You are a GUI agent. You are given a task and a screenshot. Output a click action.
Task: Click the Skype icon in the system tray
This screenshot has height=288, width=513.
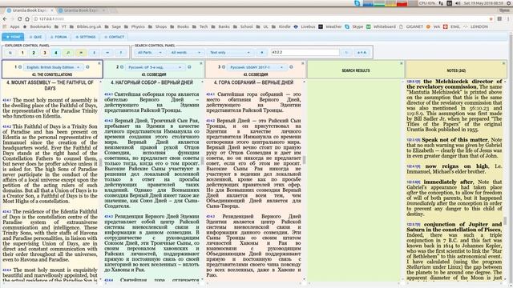point(357,3)
